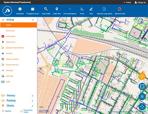Select the Rysuj pencil tool
Viewport: 148px width, 114px height.
click(x=91, y=11)
